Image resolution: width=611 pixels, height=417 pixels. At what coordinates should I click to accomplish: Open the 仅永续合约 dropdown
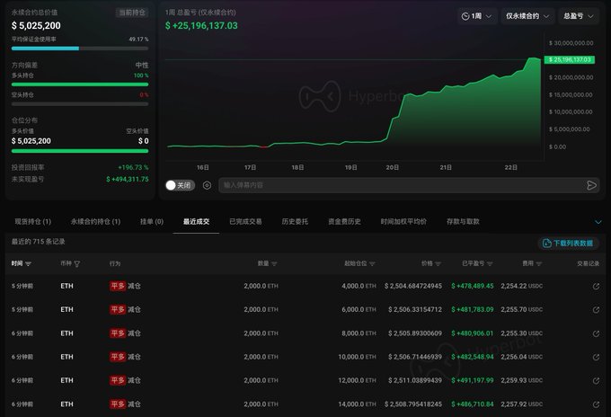pyautogui.click(x=527, y=16)
